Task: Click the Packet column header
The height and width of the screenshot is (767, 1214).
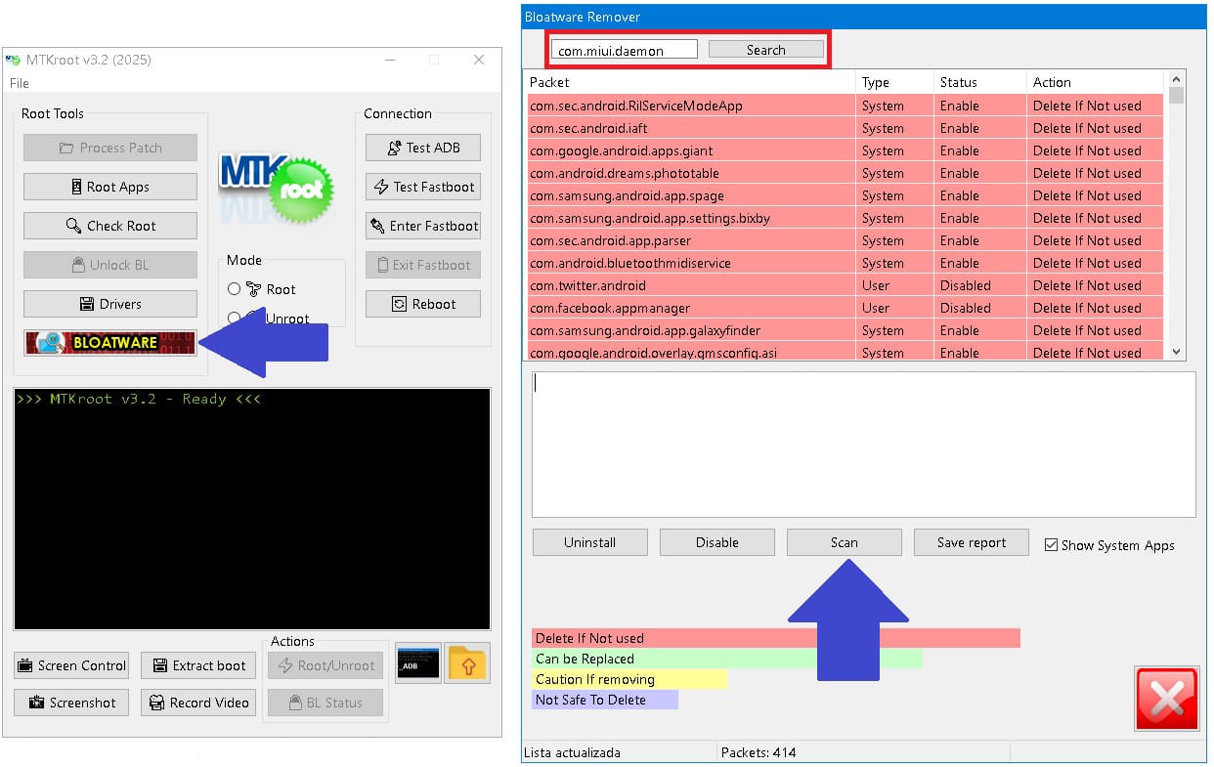Action: 690,82
